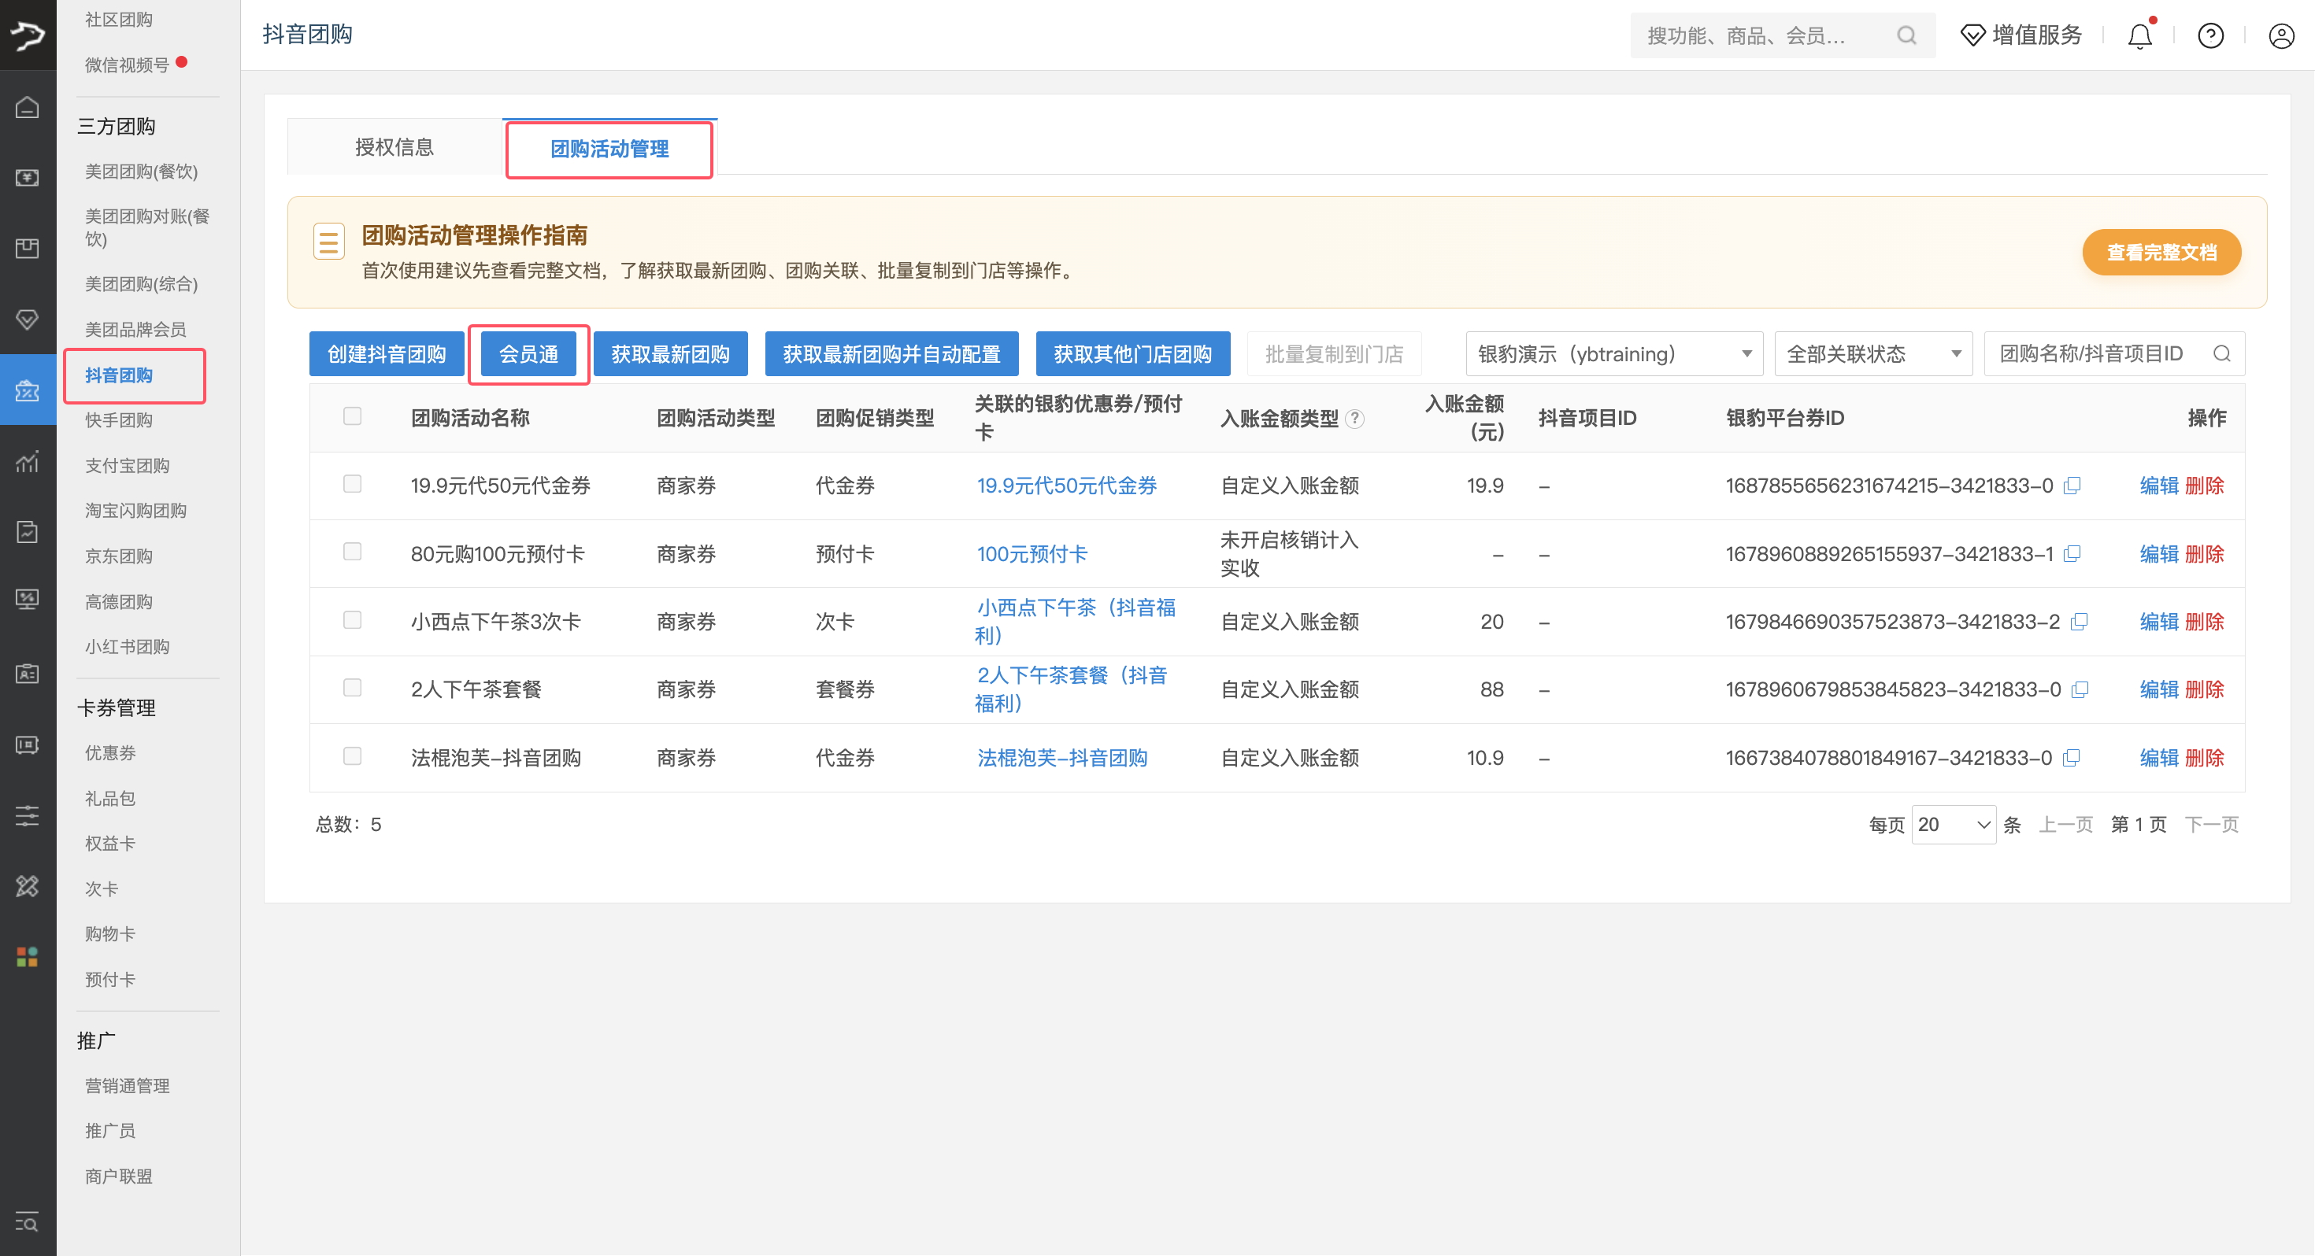Click the leopard logo in the sidebar
Viewport: 2315px width, 1256px height.
coord(28,35)
